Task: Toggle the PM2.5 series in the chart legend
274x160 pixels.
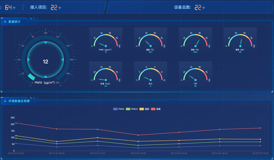Action: point(132,109)
